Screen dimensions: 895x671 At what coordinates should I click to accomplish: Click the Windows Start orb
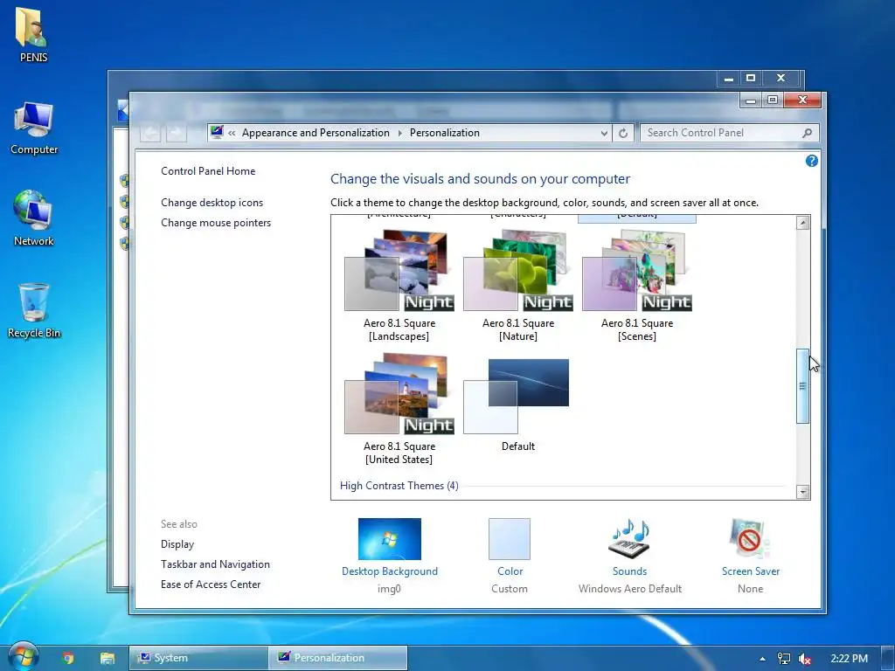pyautogui.click(x=23, y=657)
